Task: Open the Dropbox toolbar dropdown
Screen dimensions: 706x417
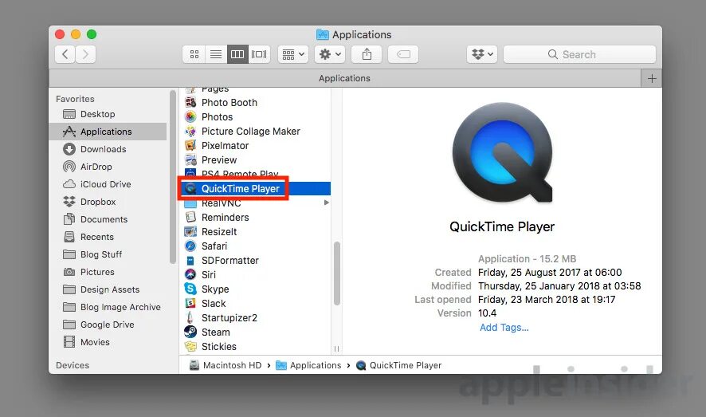Action: point(482,54)
